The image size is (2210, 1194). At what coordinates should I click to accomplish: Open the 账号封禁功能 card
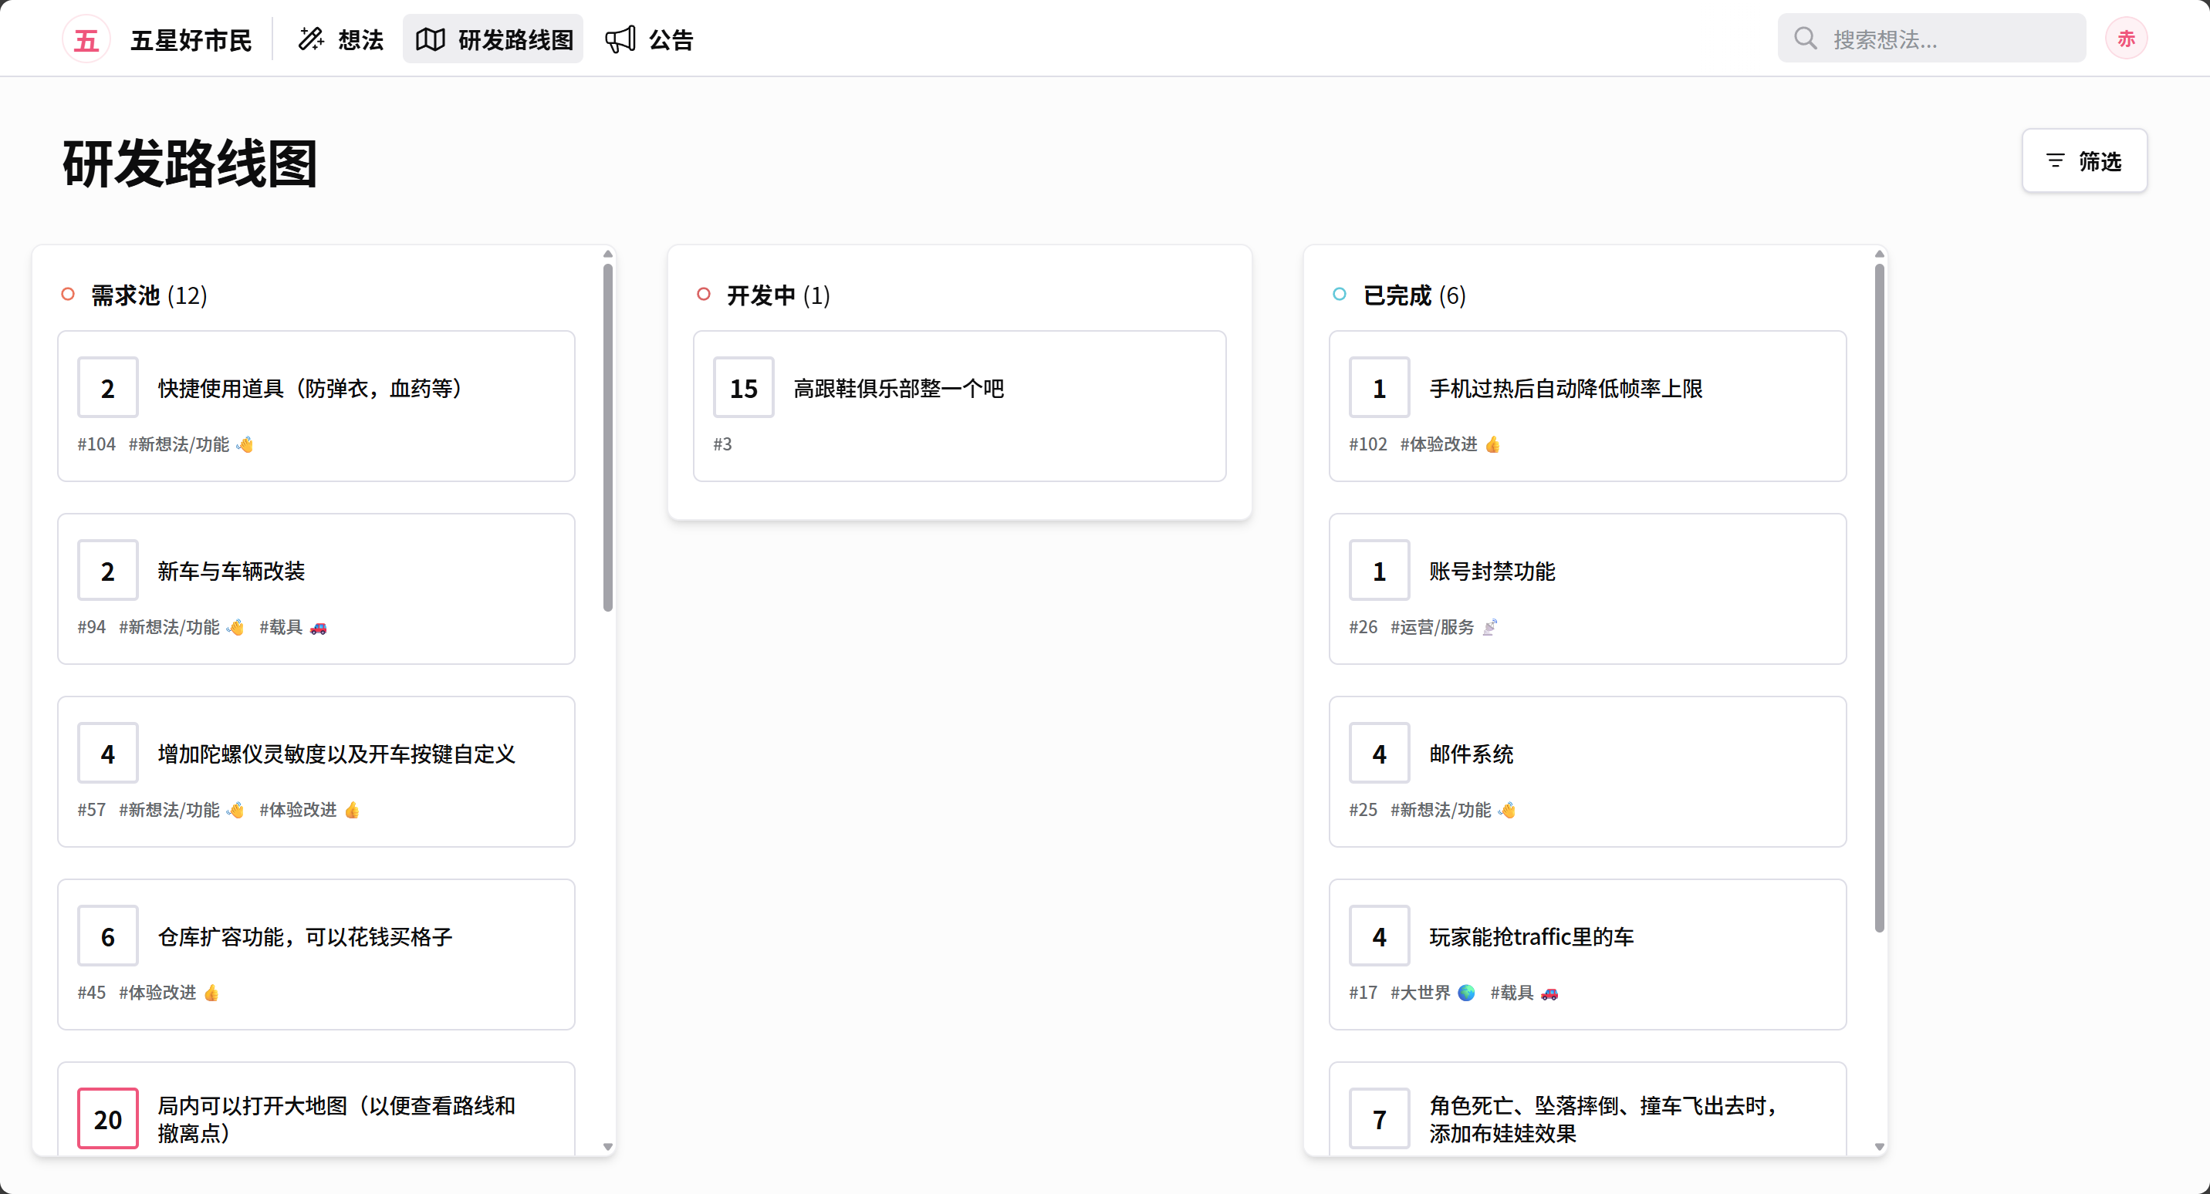pos(1491,572)
